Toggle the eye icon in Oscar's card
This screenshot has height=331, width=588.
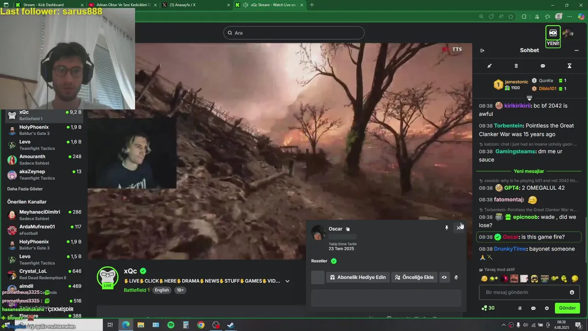[444, 277]
